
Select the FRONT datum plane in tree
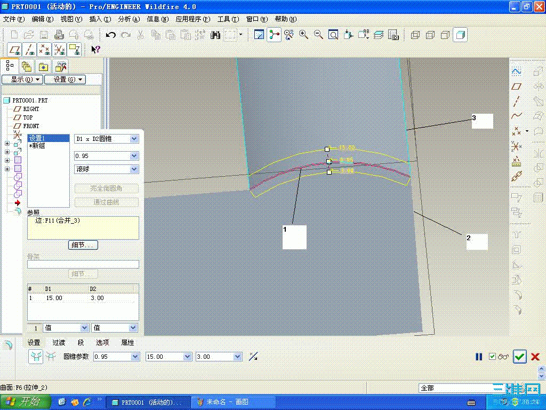tap(31, 126)
